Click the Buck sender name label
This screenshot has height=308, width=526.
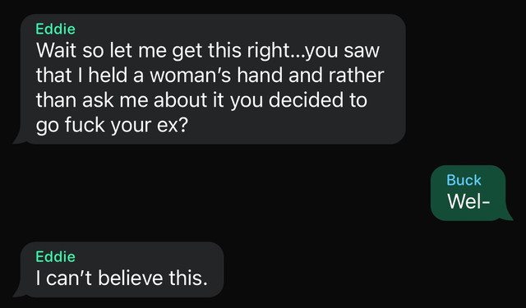click(x=464, y=180)
